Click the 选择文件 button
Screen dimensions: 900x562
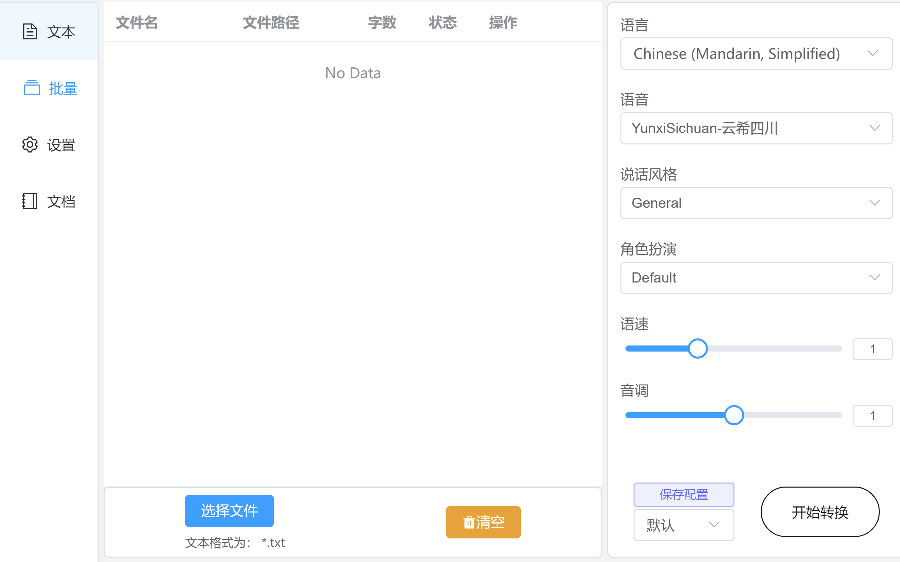coord(229,511)
